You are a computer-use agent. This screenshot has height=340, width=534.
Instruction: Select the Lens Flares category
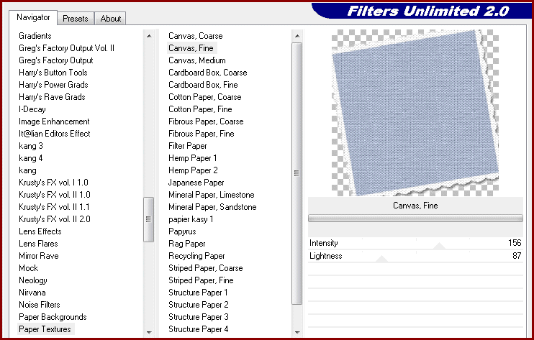38,244
